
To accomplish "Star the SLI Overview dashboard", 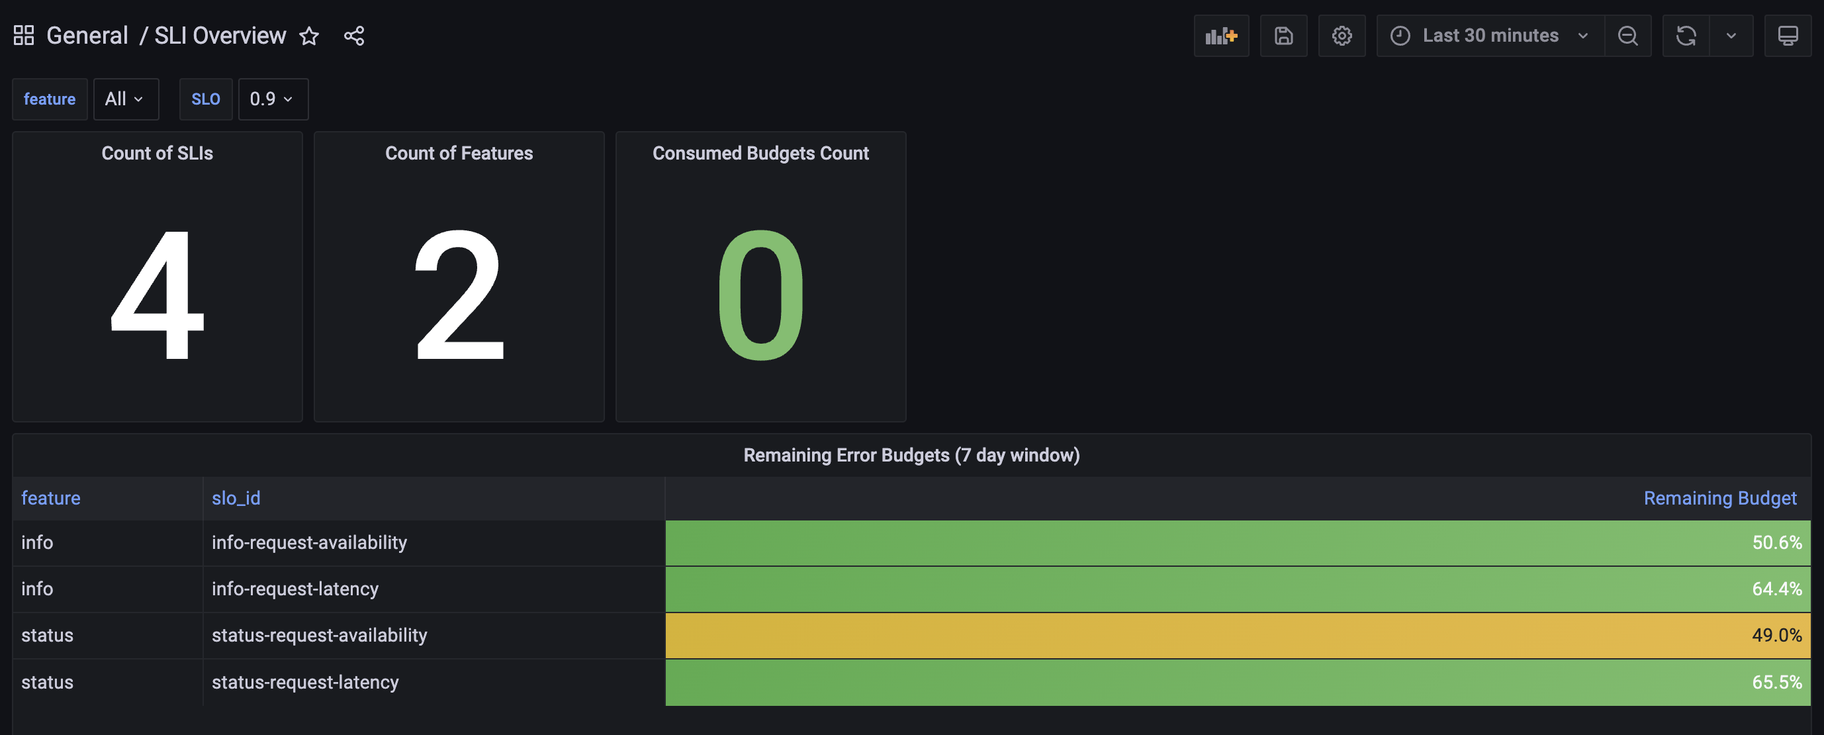I will [x=308, y=35].
